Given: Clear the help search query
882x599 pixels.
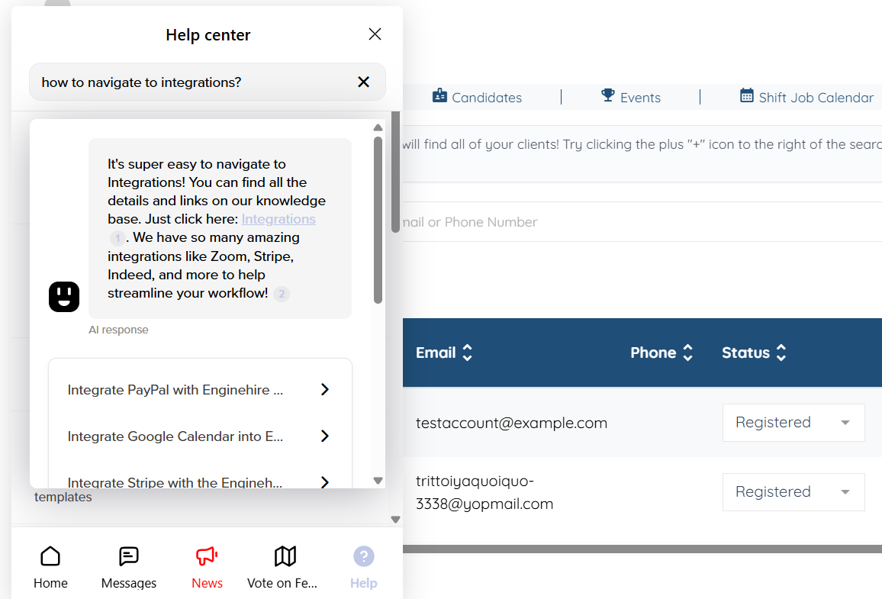Looking at the screenshot, I should (363, 82).
